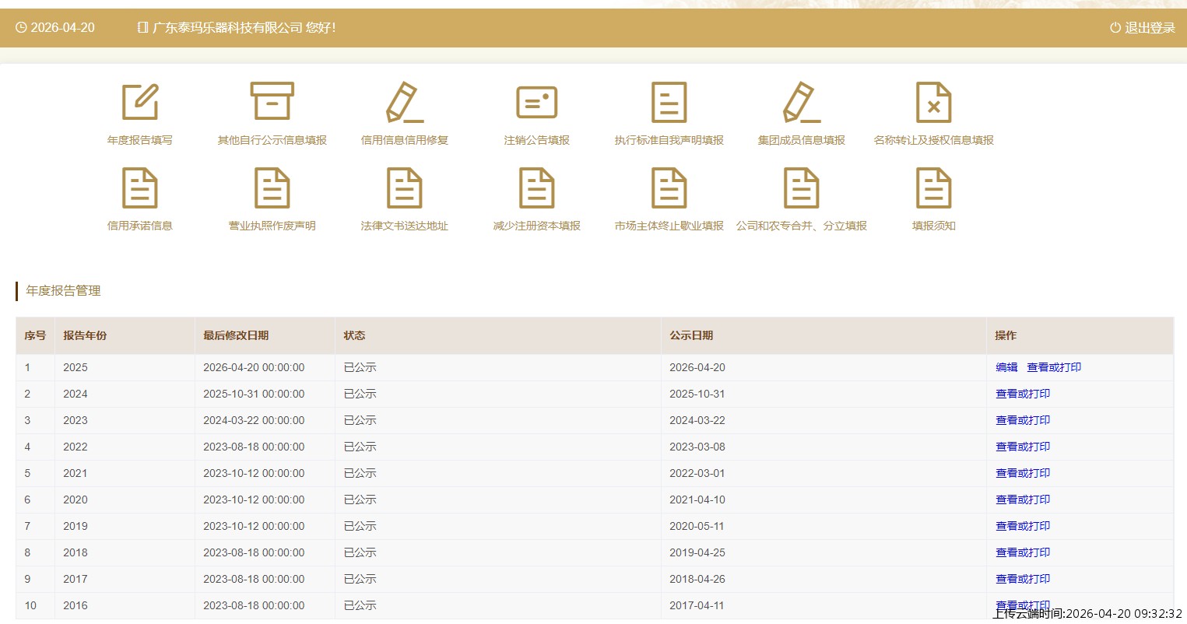Viewport: 1187px width, 624px height.
Task: Open 查看或打印 for the 2025 report
Action: coord(1054,367)
